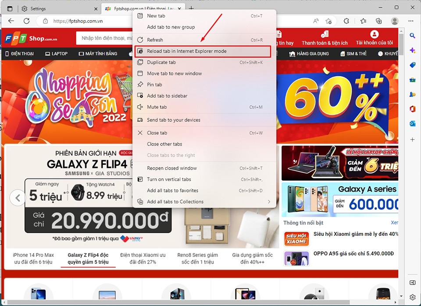Screen dimensions: 421x306
Task: Click the browser back arrow
Action: click(11, 21)
